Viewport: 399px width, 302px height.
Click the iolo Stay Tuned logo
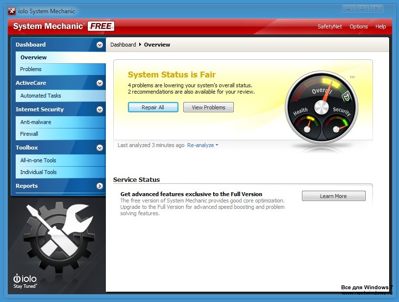[x=25, y=281]
